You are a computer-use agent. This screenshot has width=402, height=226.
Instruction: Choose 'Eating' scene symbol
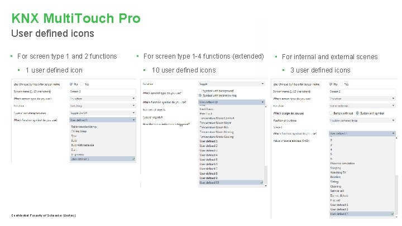pos(334,182)
